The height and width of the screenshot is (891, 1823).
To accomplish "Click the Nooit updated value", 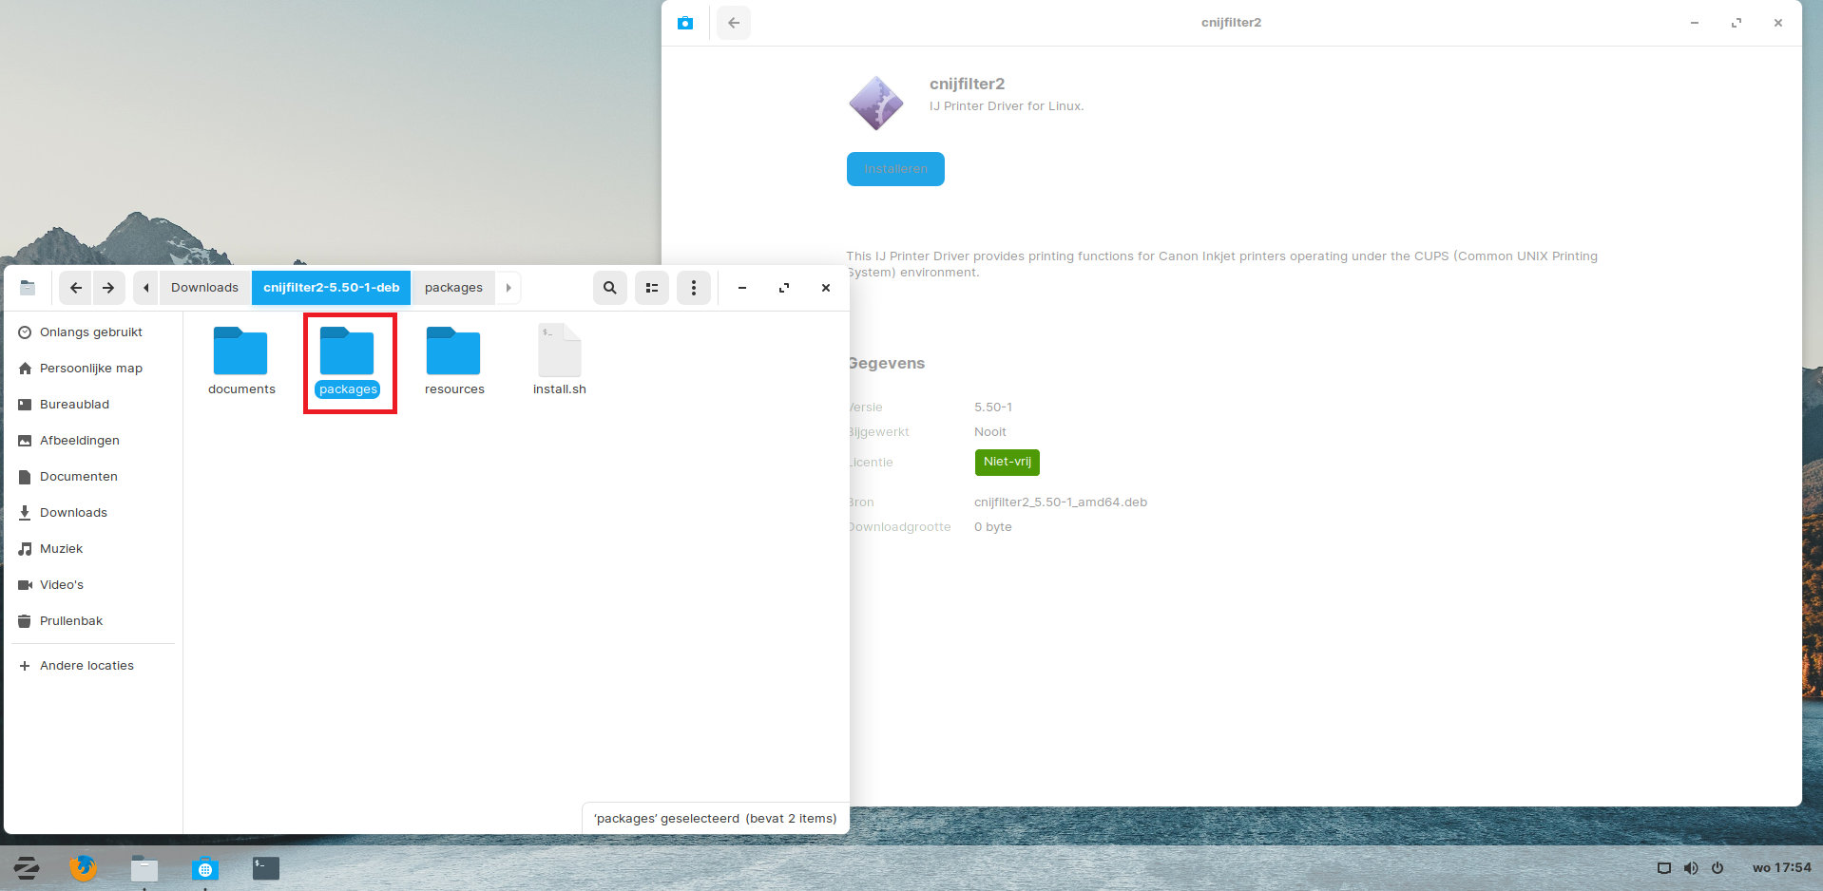I will pos(990,432).
